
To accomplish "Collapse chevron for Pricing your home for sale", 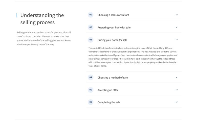I will click(x=177, y=40).
